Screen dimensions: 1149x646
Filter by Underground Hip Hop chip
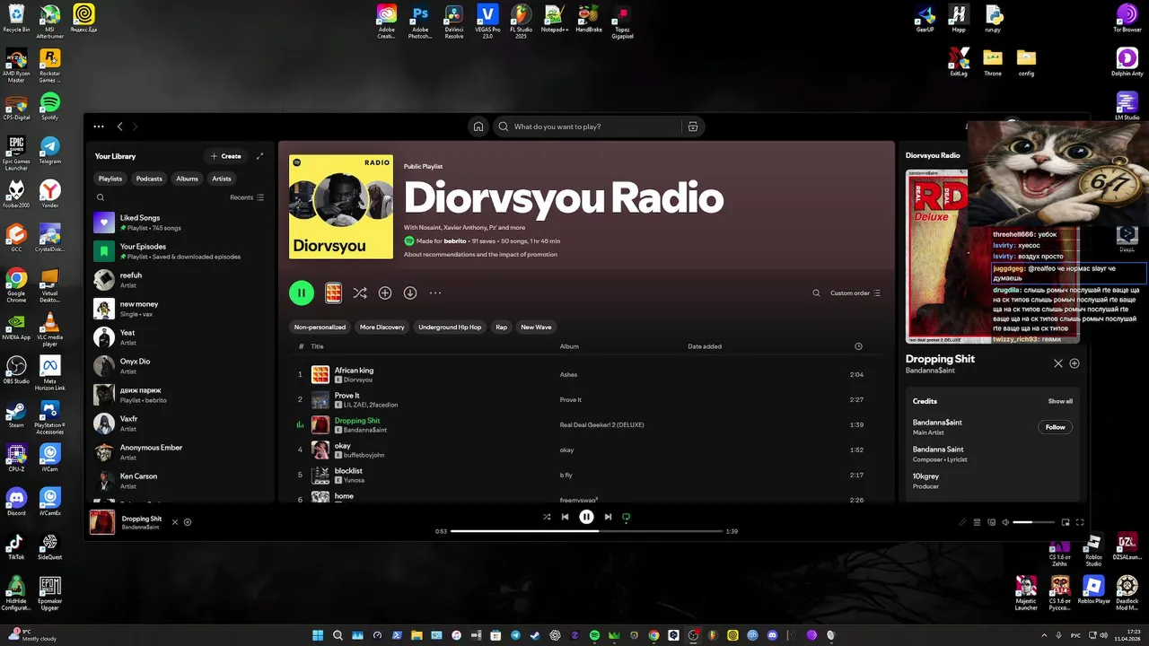(x=450, y=327)
